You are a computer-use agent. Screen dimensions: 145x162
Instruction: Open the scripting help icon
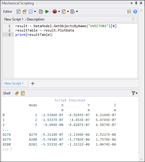point(135,12)
